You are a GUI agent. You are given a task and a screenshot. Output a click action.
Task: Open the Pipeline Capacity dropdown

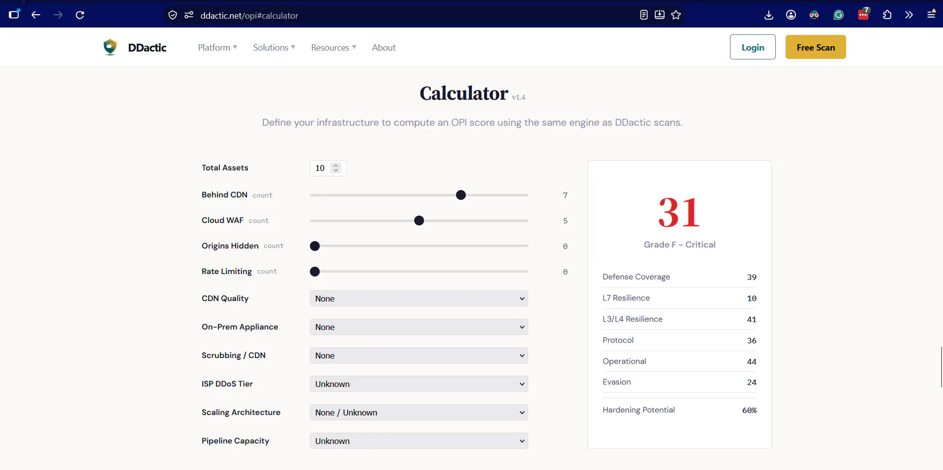[x=419, y=441]
